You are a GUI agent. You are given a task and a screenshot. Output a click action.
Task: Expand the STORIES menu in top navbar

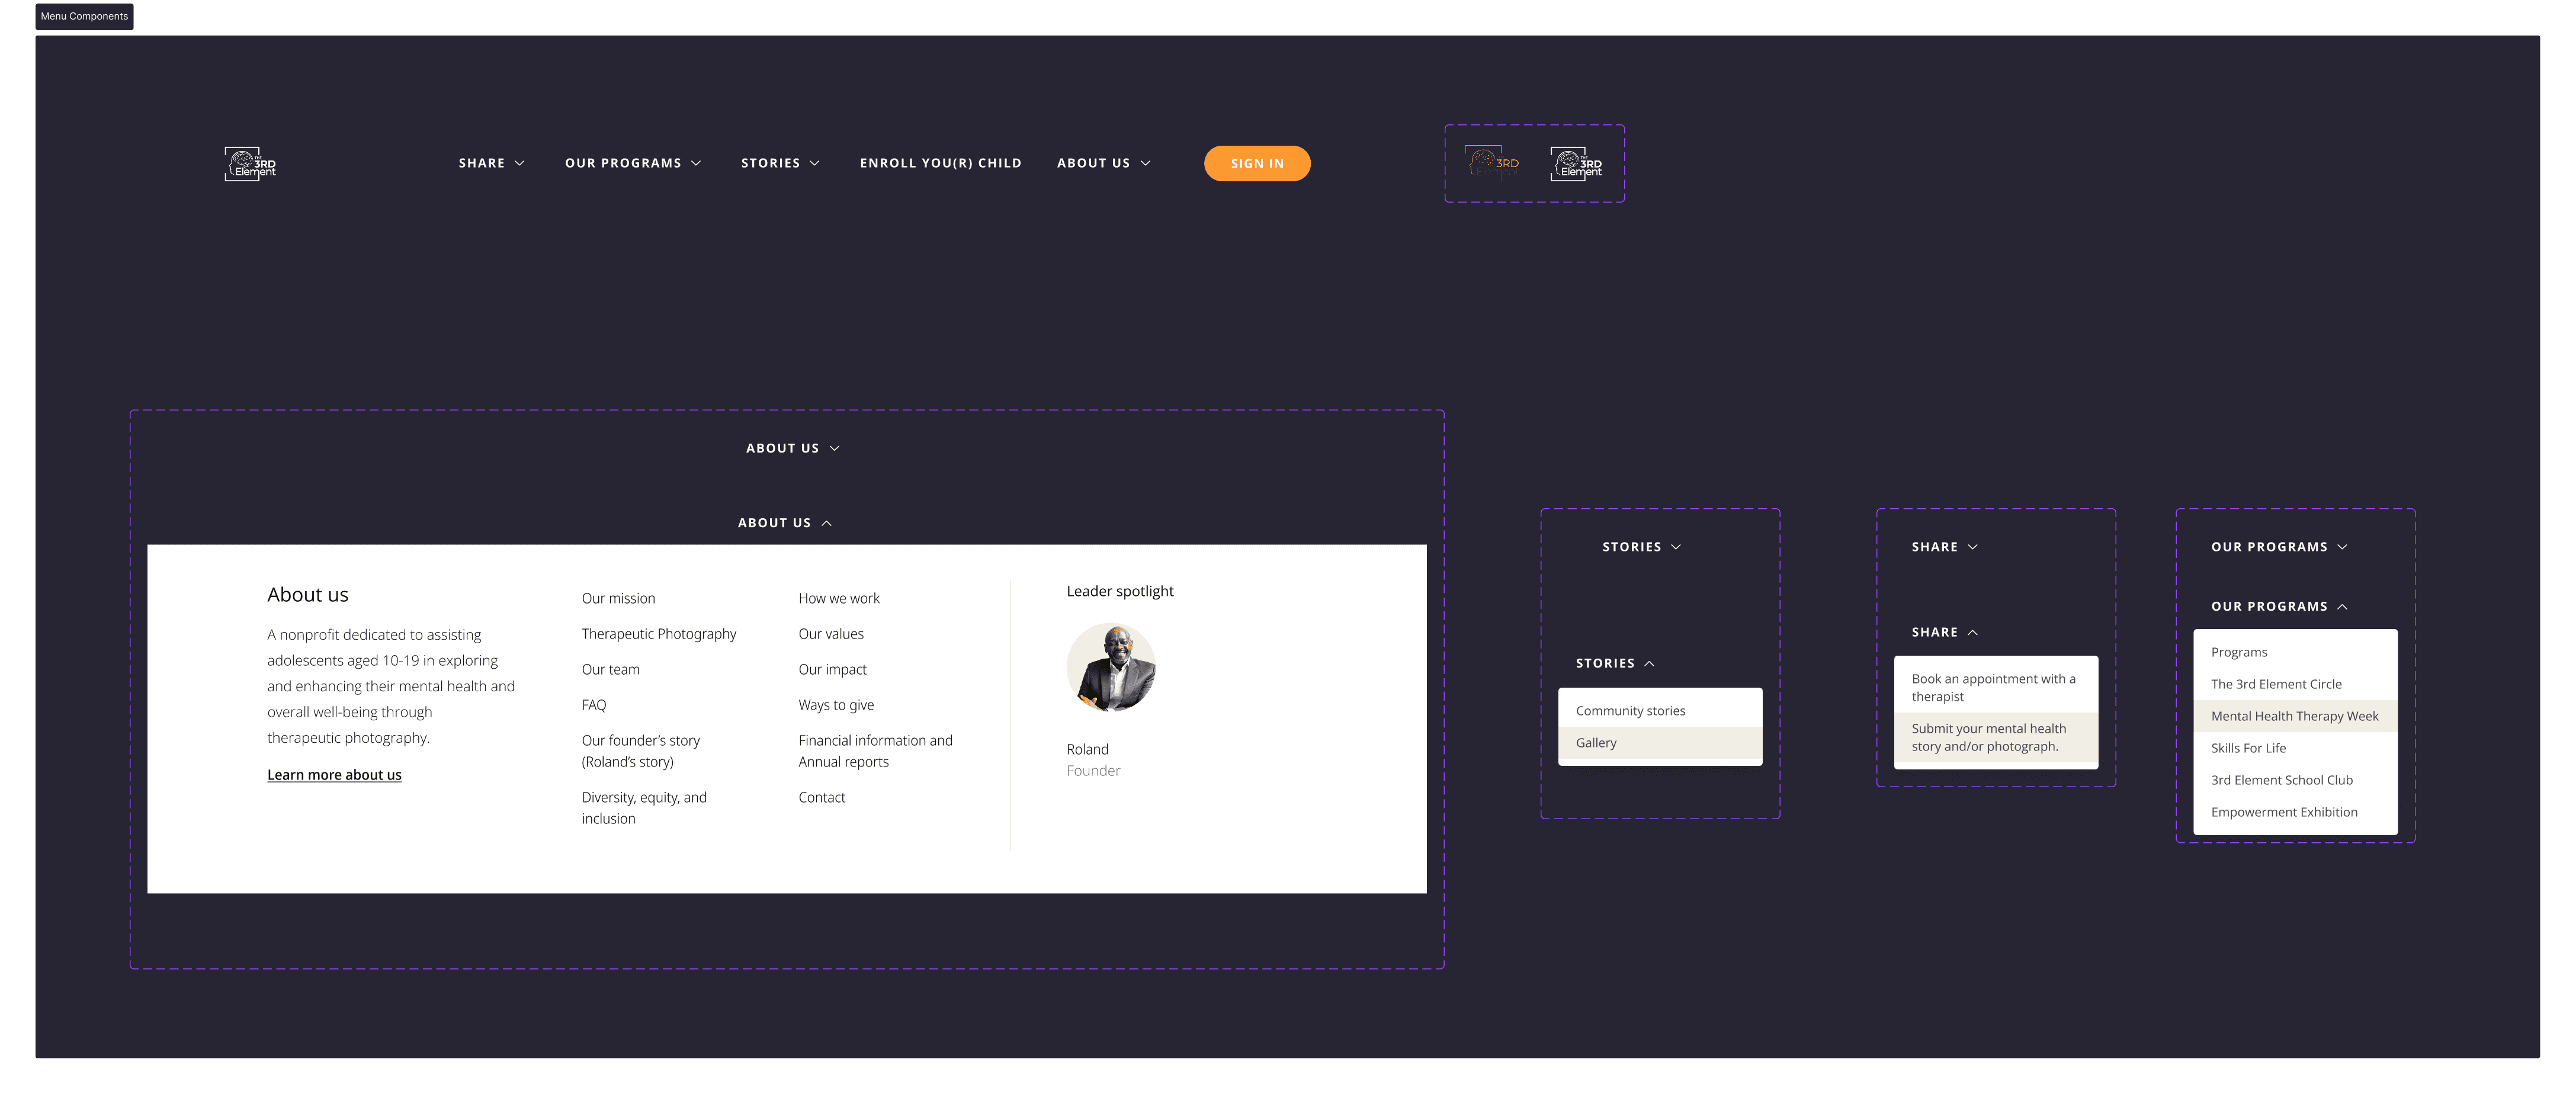click(x=780, y=163)
